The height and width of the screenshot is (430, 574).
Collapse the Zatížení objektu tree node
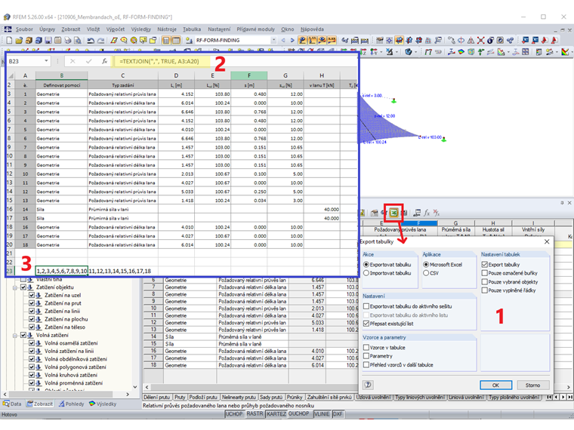(x=15, y=287)
